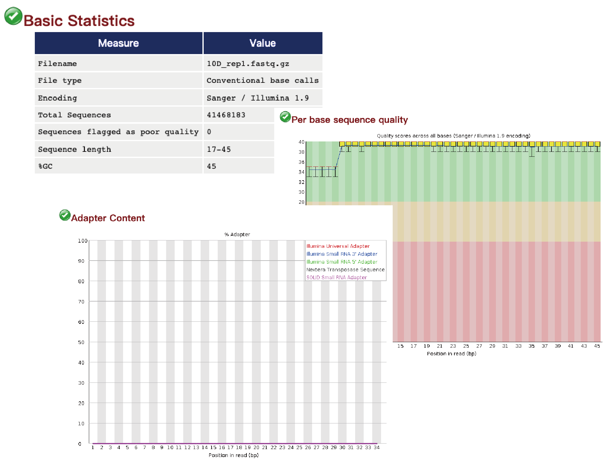Select the Filename row label

(x=57, y=64)
